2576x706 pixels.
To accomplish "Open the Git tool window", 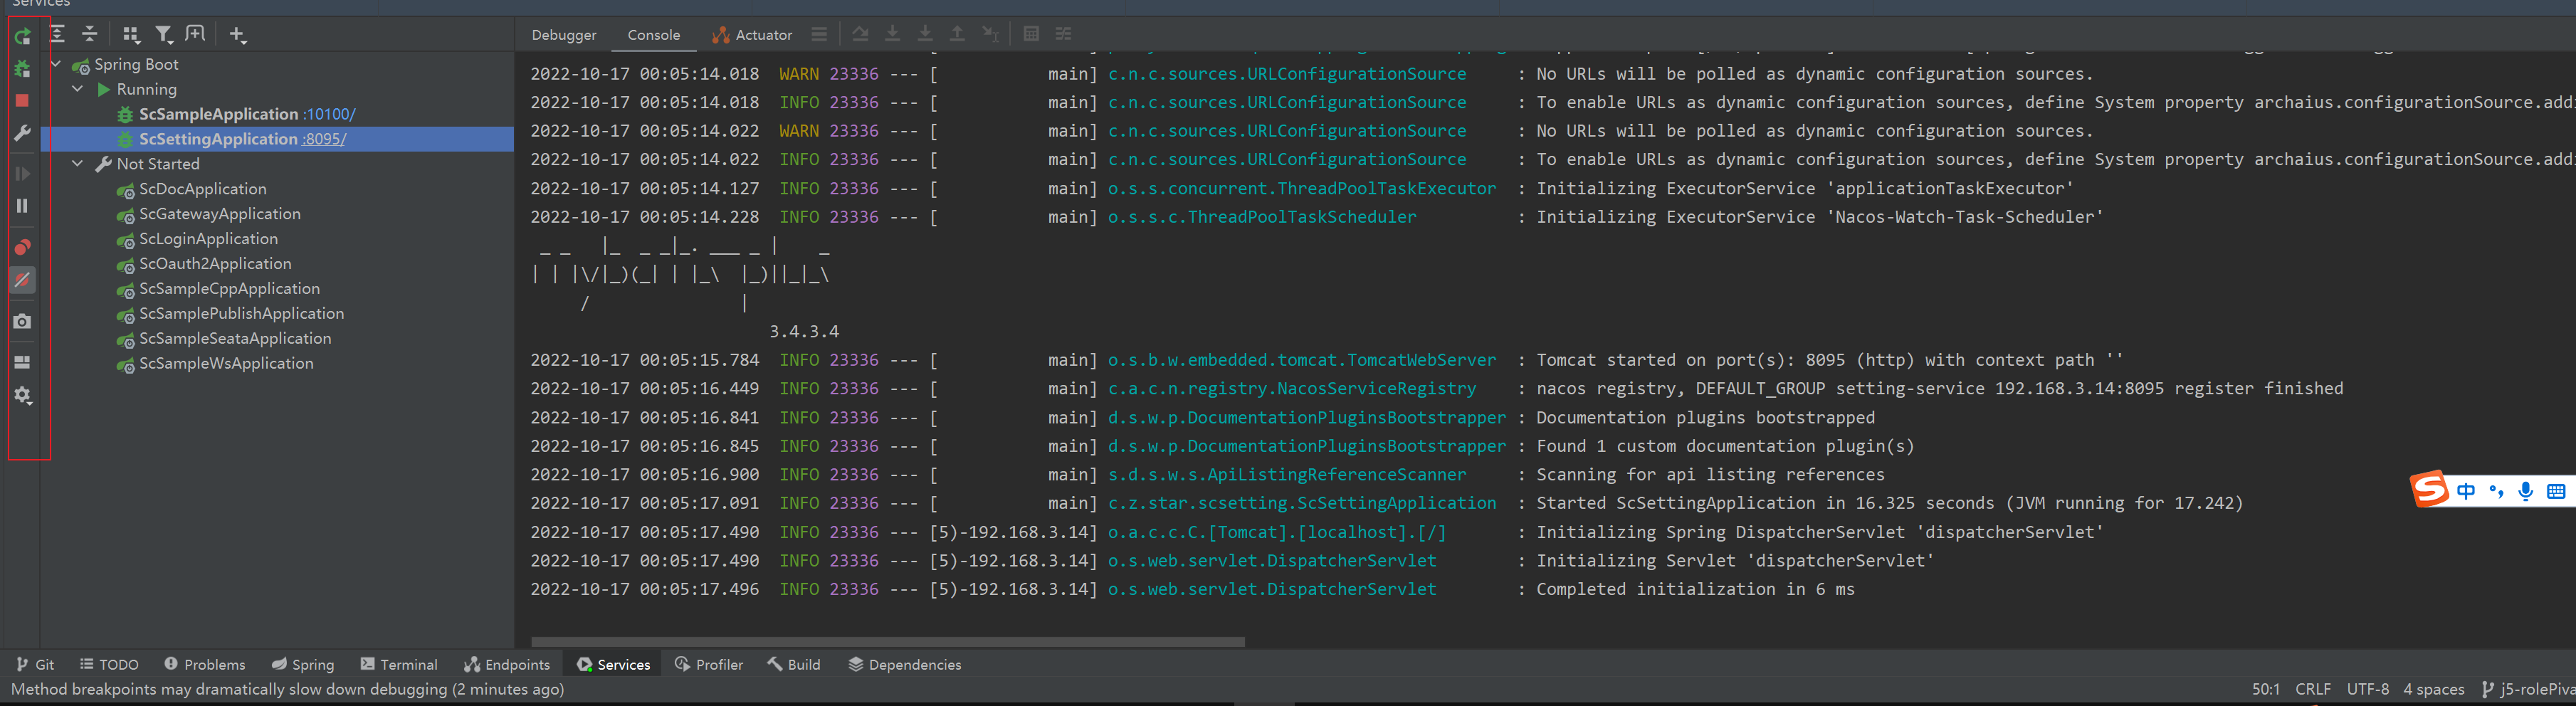I will click(x=35, y=664).
